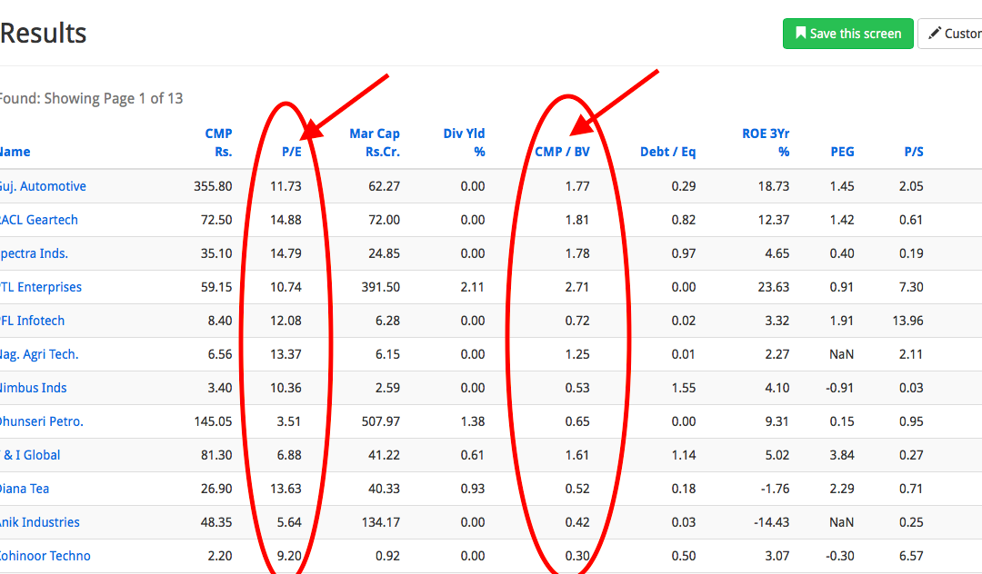Image resolution: width=982 pixels, height=574 pixels.
Task: Open the Anik Industries company link
Action: point(39,523)
